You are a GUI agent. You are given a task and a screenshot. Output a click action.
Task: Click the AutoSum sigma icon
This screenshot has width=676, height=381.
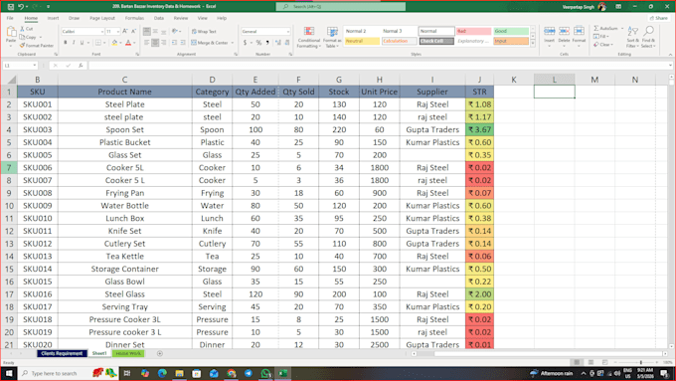596,28
